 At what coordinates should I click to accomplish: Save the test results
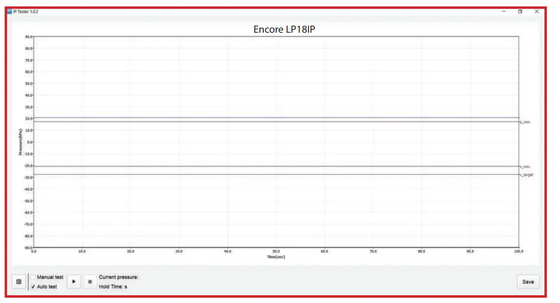pyautogui.click(x=528, y=282)
